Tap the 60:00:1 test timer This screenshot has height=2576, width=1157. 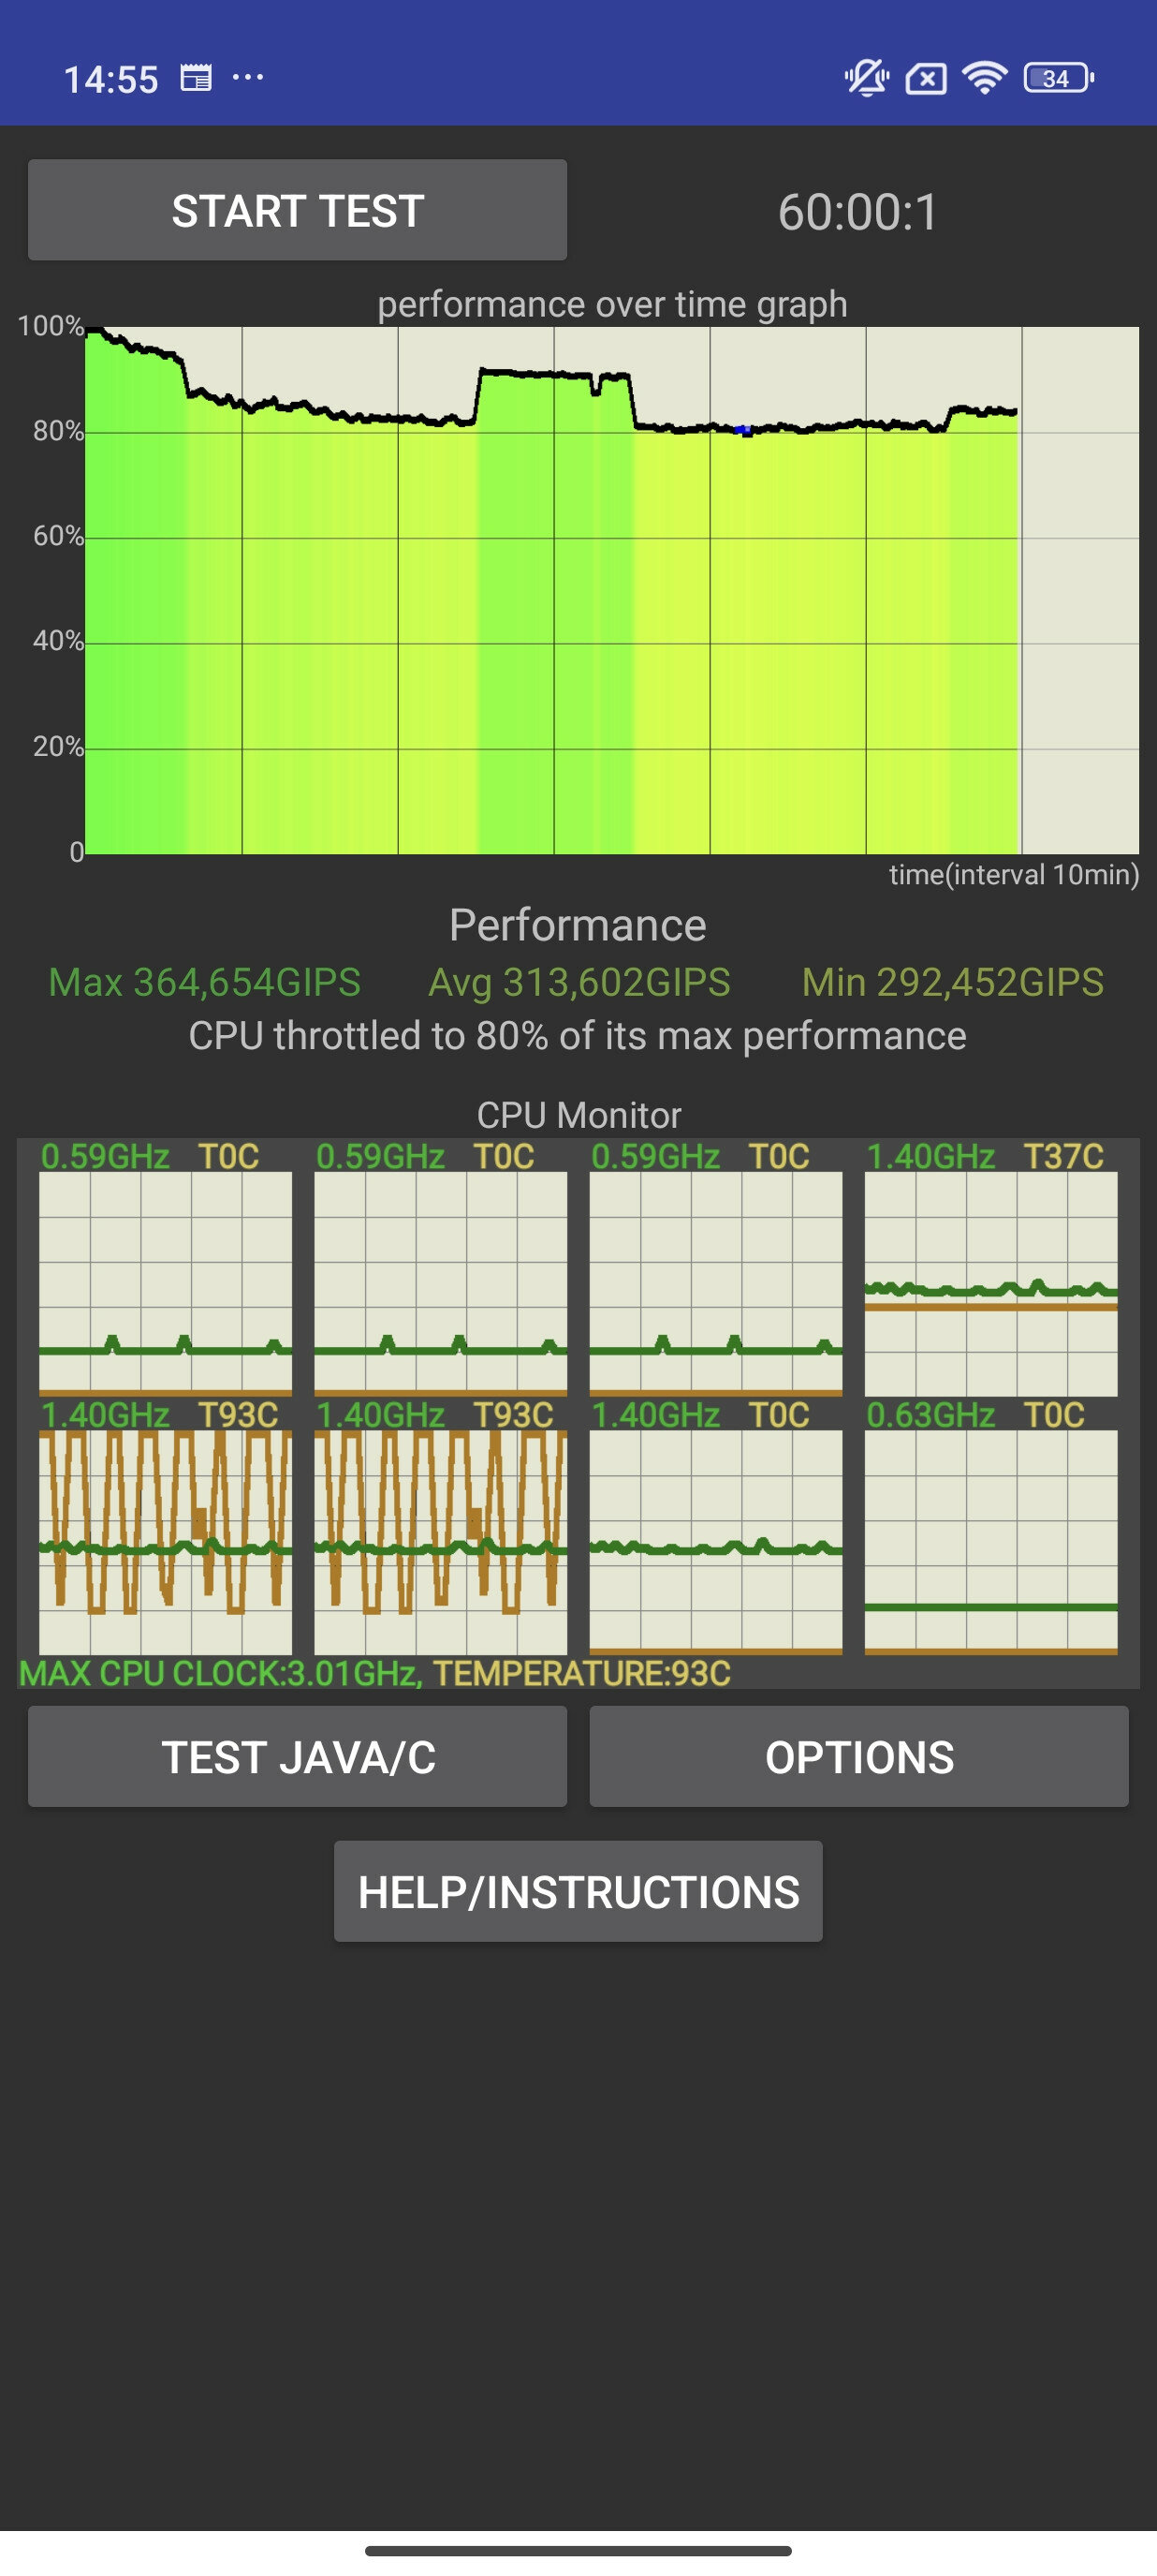coord(857,212)
